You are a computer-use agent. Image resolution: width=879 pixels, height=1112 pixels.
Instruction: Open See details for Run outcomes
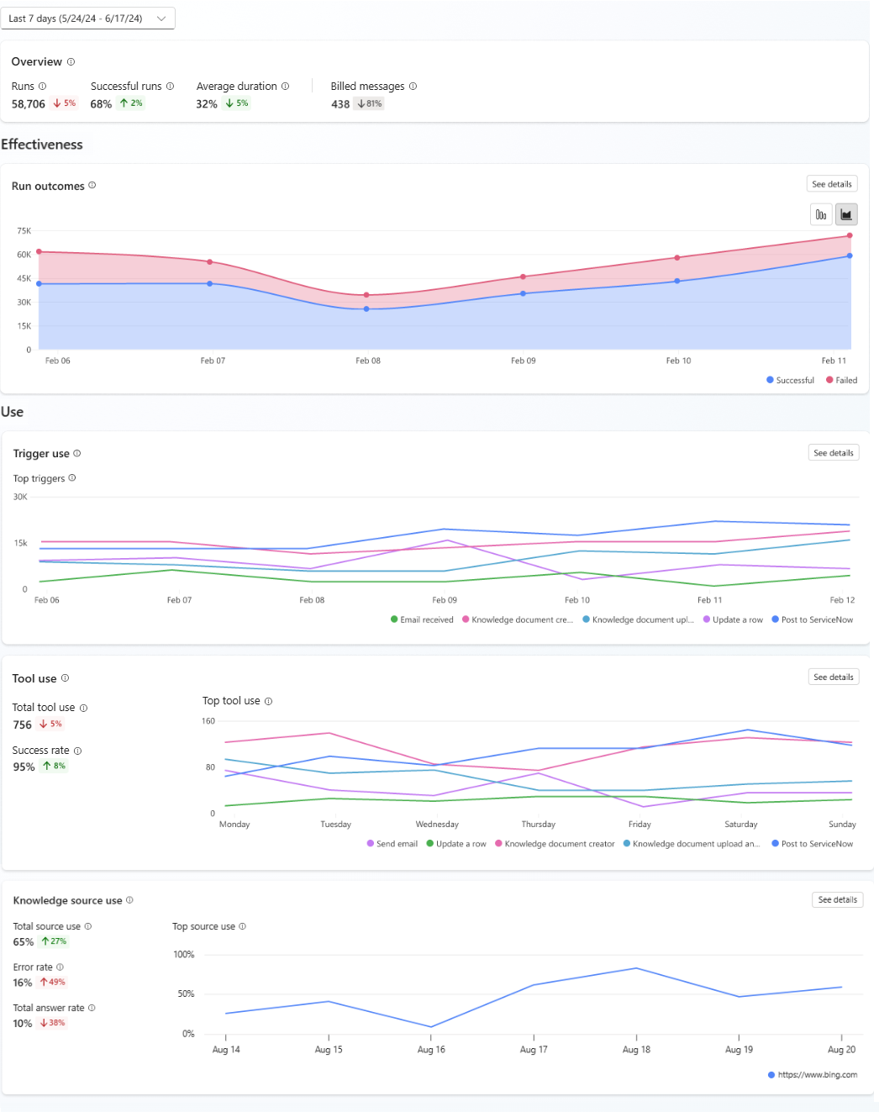[831, 184]
